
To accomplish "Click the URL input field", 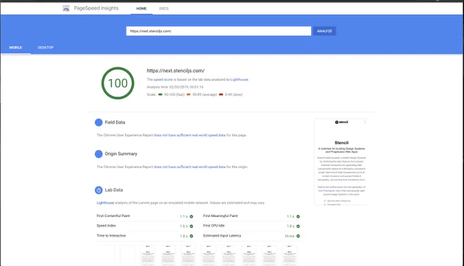I will (x=218, y=31).
